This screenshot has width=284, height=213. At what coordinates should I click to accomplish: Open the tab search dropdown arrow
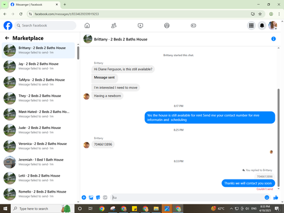pos(5,5)
